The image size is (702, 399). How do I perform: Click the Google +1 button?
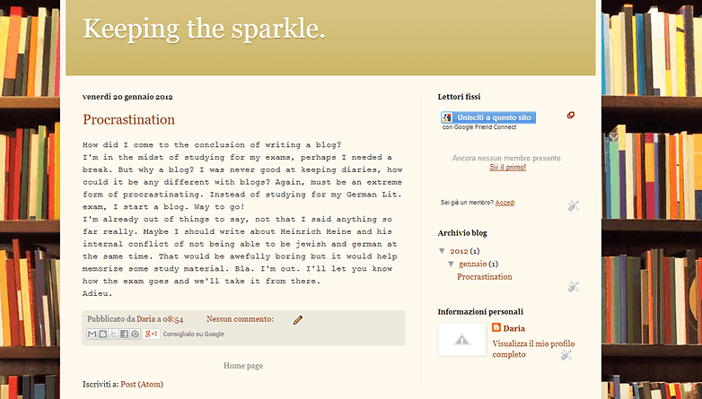point(152,334)
